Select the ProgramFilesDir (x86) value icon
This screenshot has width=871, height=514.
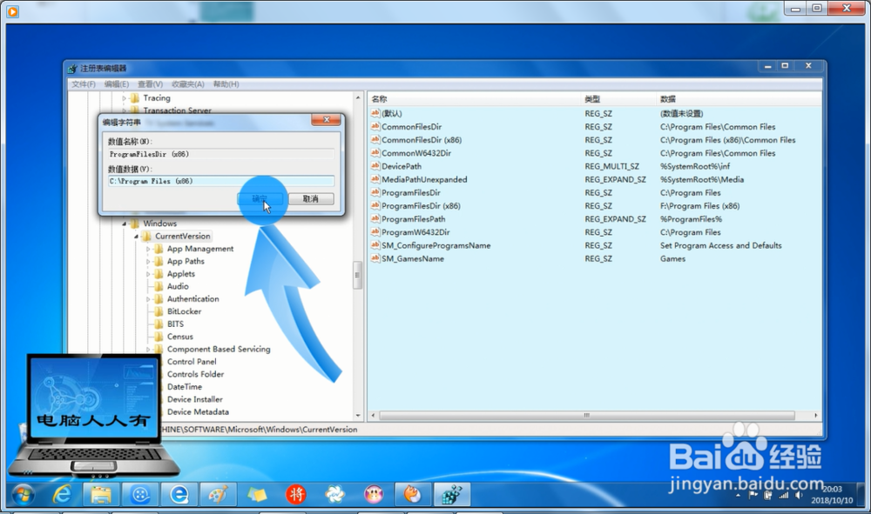click(x=375, y=206)
